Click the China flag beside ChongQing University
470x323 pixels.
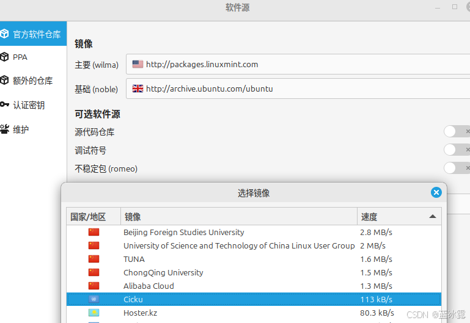94,272
